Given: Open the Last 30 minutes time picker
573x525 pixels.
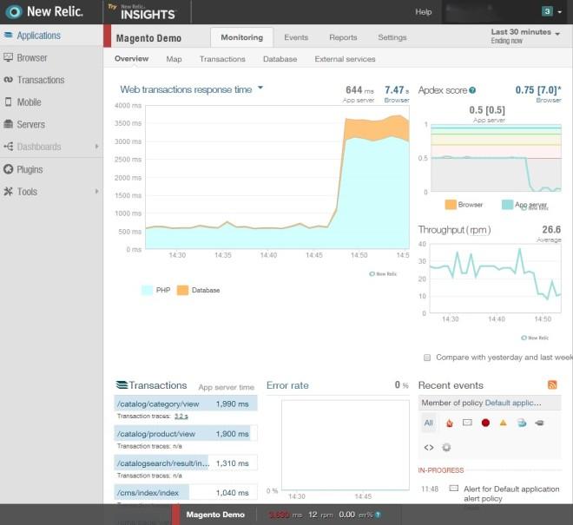Looking at the screenshot, I should [525, 36].
